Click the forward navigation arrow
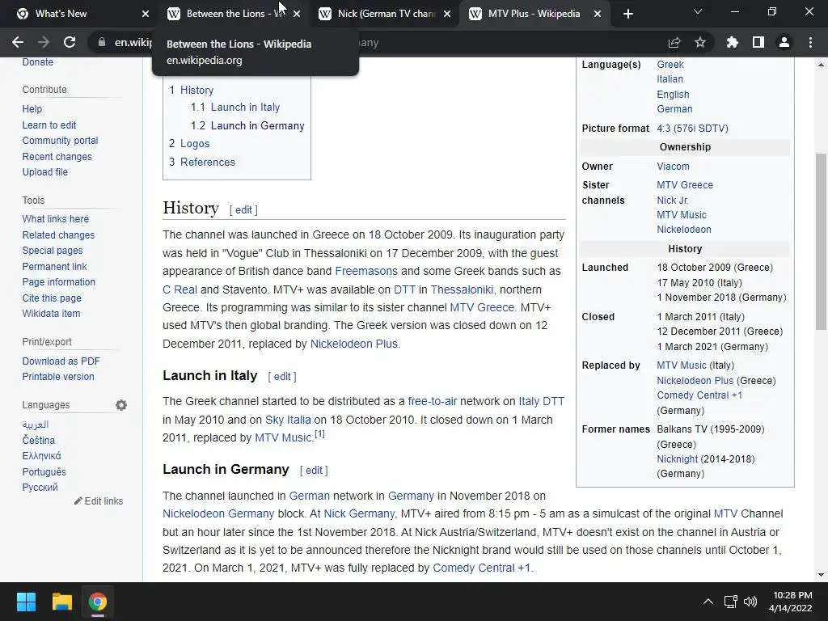 point(44,42)
